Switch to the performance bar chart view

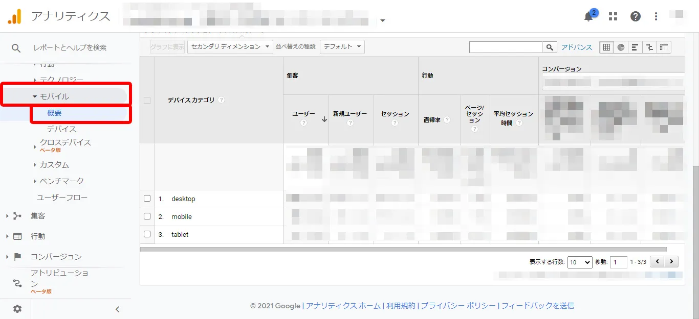coord(635,47)
